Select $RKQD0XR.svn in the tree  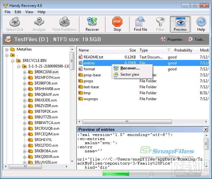tap(47, 157)
